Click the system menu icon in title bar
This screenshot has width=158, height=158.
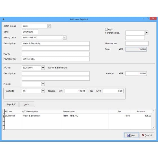coord(3,19)
